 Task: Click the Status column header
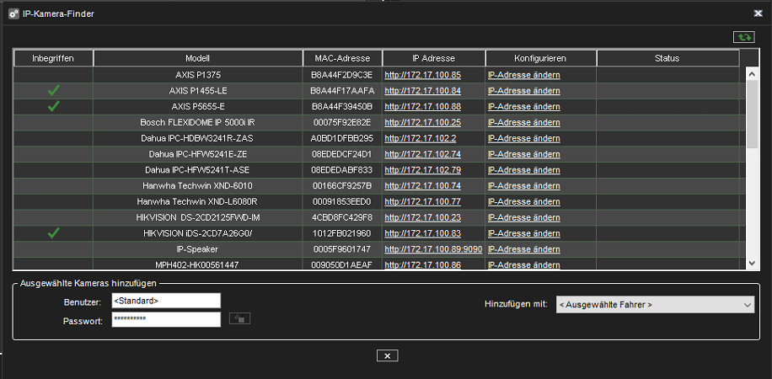pos(667,58)
